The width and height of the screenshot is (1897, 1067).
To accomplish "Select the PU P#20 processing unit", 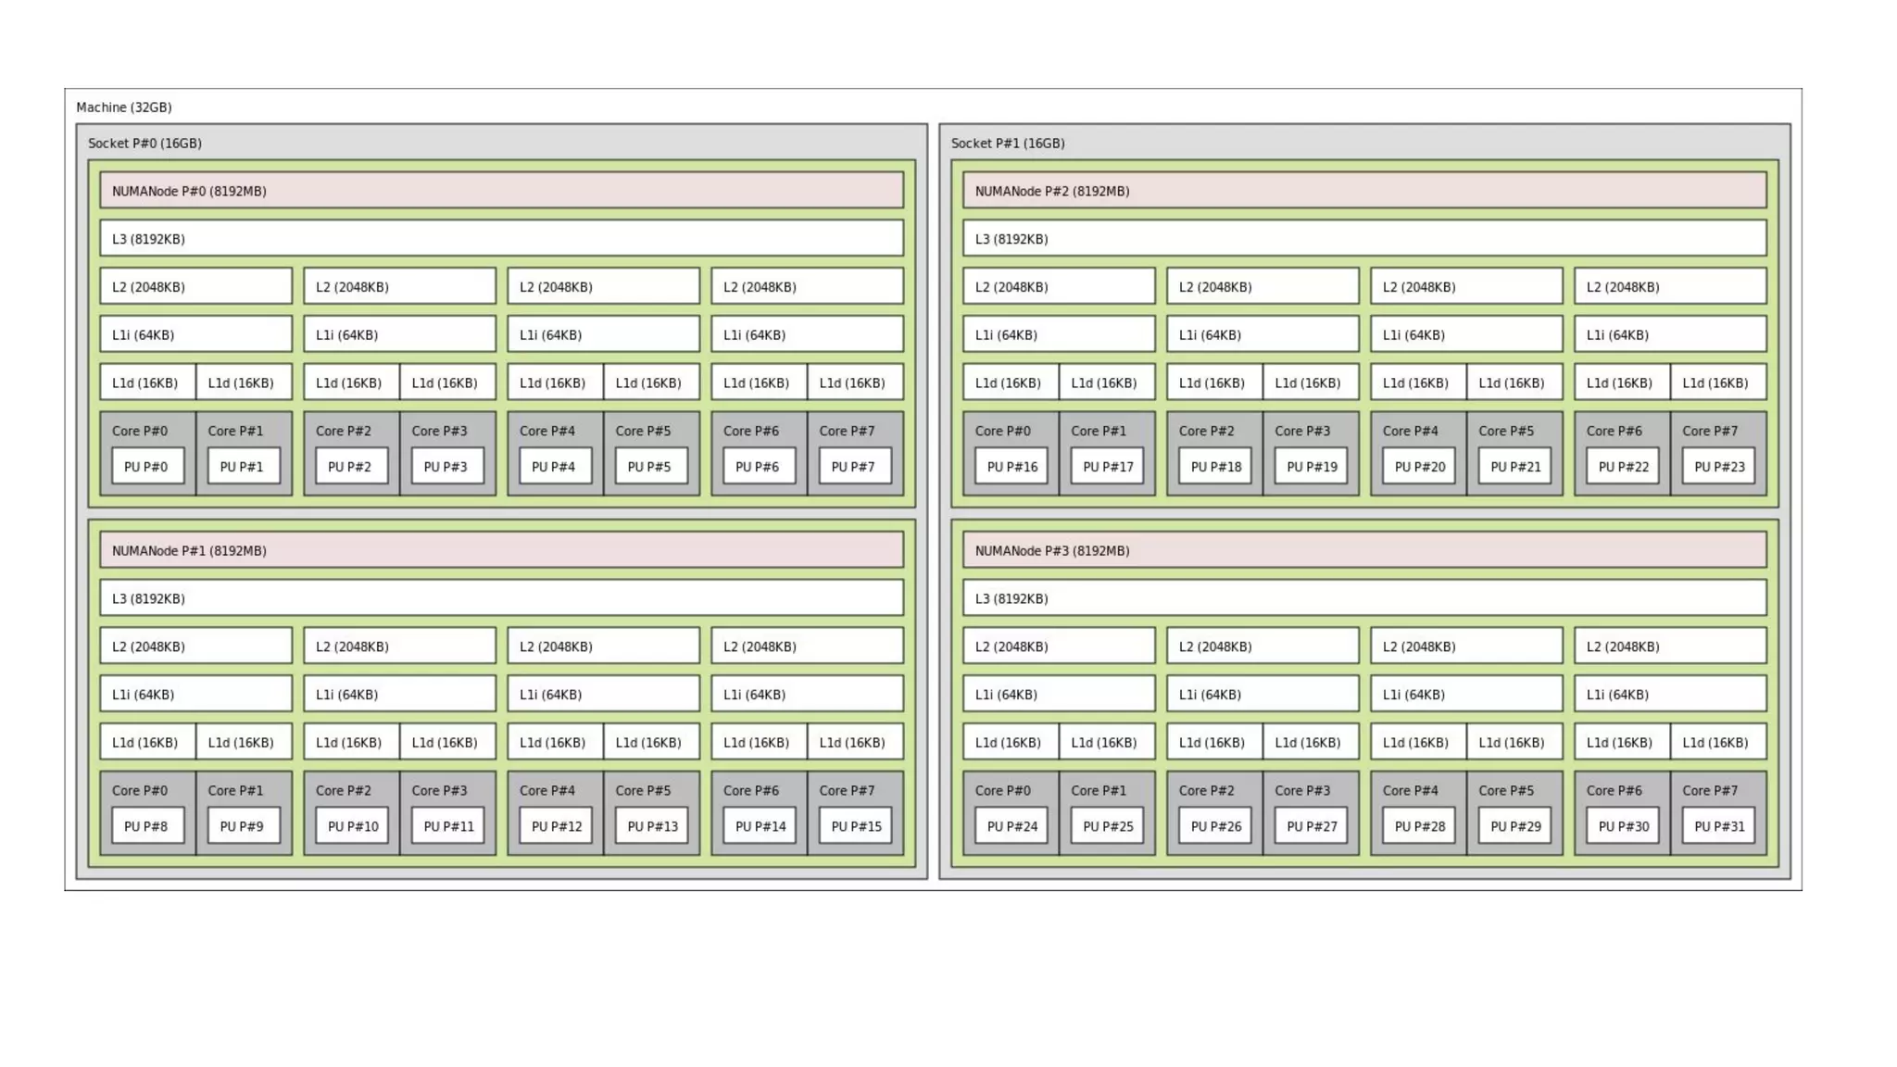I will tap(1419, 466).
